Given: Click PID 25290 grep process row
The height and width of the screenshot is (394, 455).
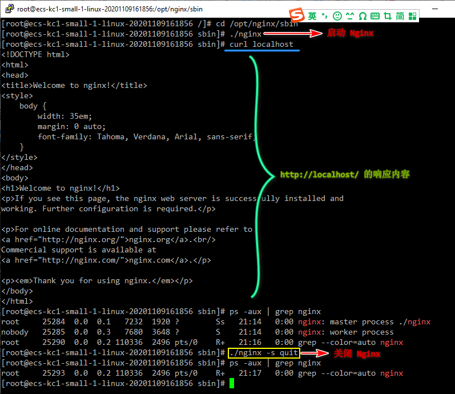Looking at the screenshot, I should [x=54, y=342].
